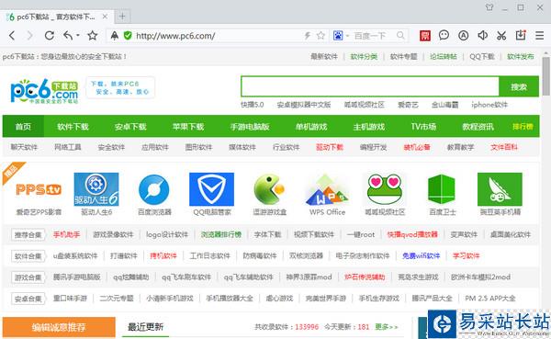Select the 最近更新 tab
The height and width of the screenshot is (339, 551).
(x=145, y=327)
